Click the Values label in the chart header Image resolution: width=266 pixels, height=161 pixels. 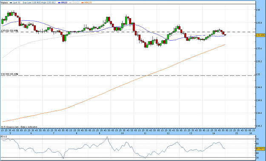(4, 3)
